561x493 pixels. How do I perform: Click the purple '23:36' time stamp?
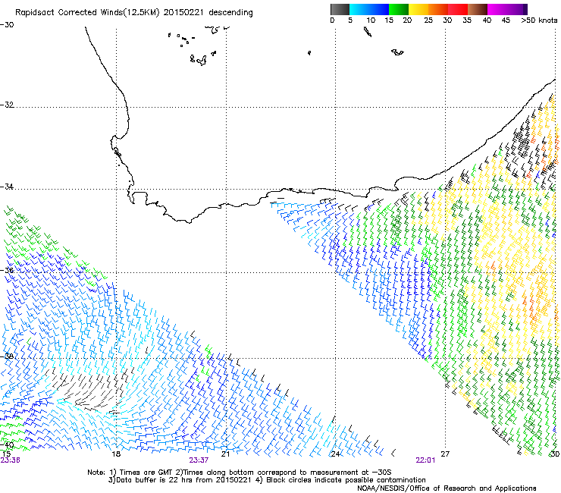(x=10, y=460)
